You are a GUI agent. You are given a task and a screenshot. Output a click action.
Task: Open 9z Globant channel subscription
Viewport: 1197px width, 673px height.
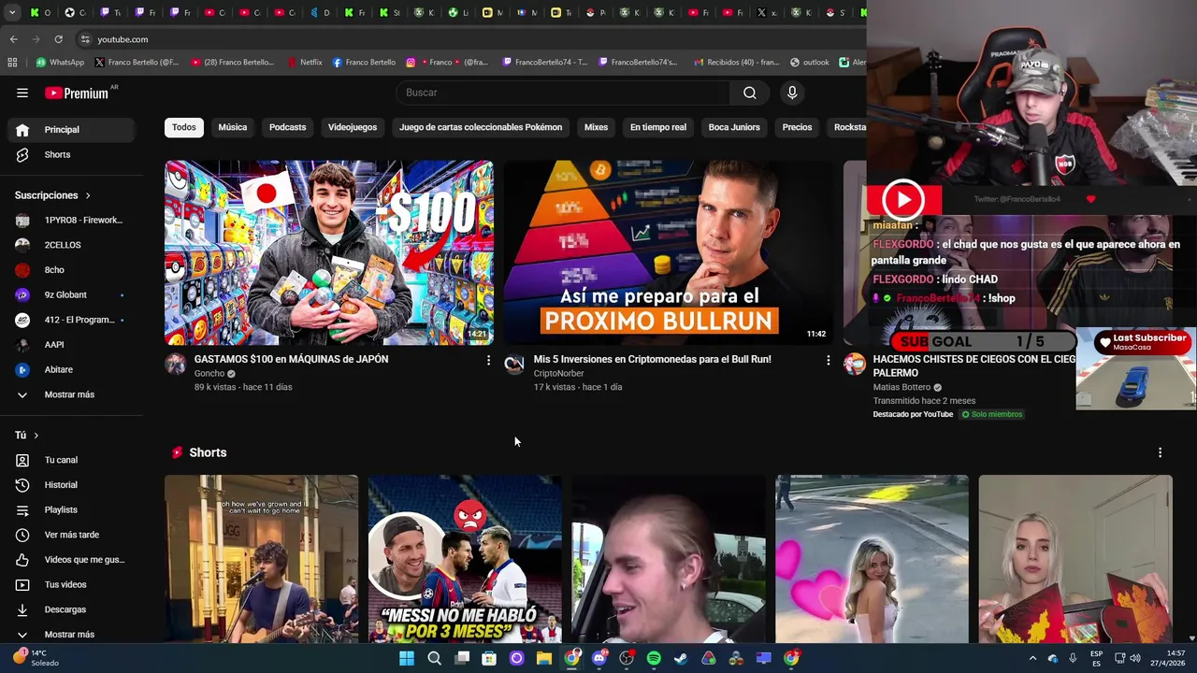pyautogui.click(x=71, y=294)
